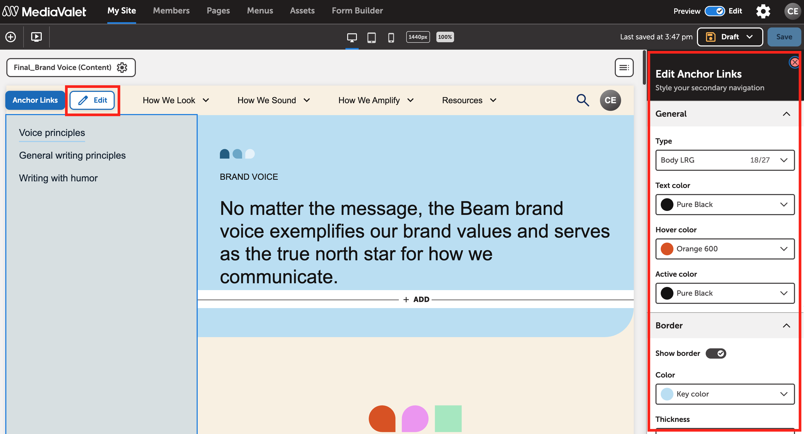
Task: Open the Hover color dropdown
Action: click(x=725, y=248)
